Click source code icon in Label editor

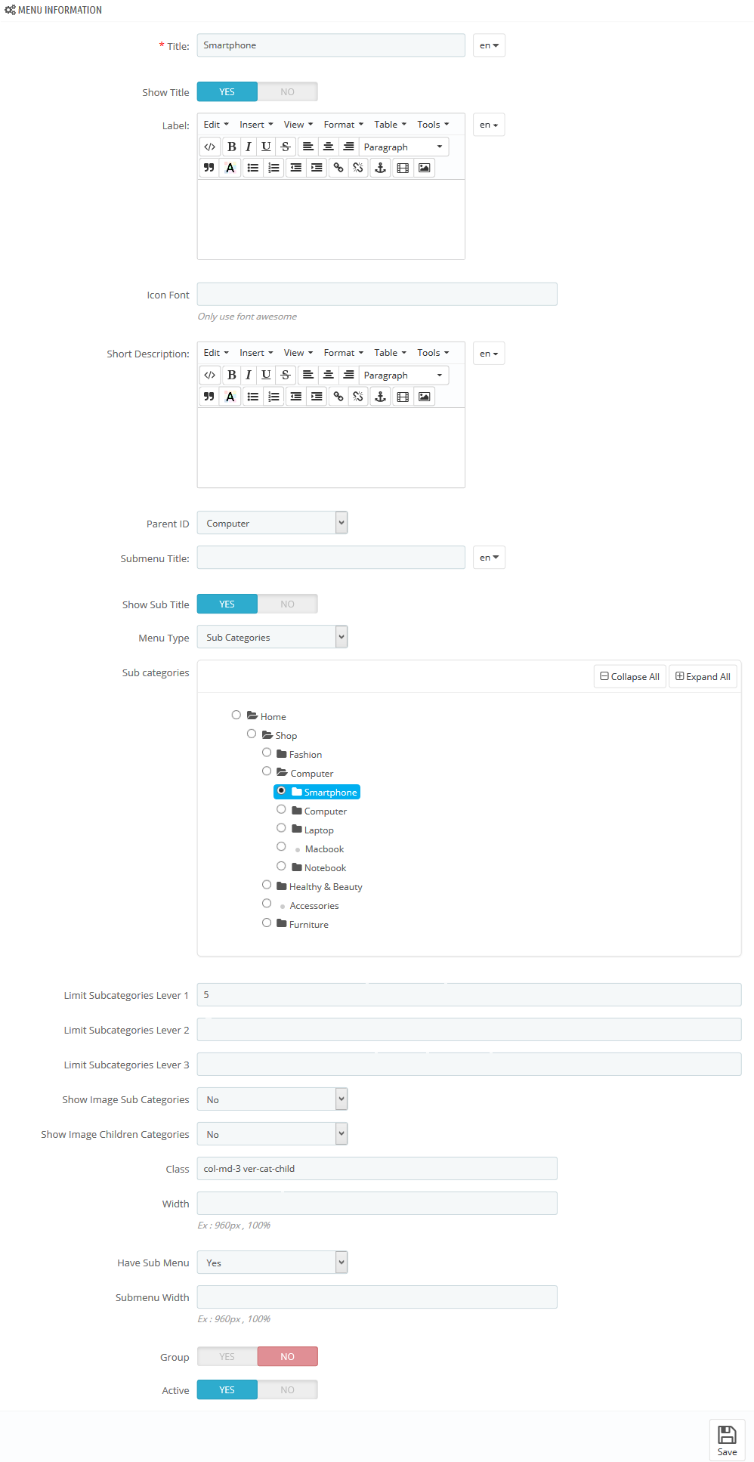coord(210,147)
